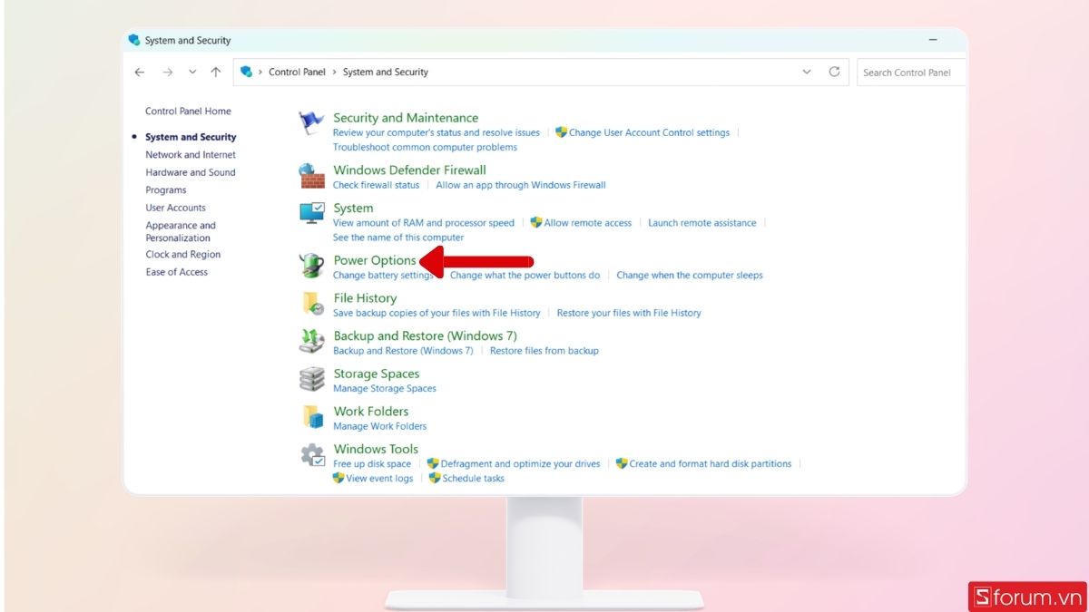Screen dimensions: 1089x612
Task: Open Review your computer's status link
Action: pyautogui.click(x=437, y=132)
